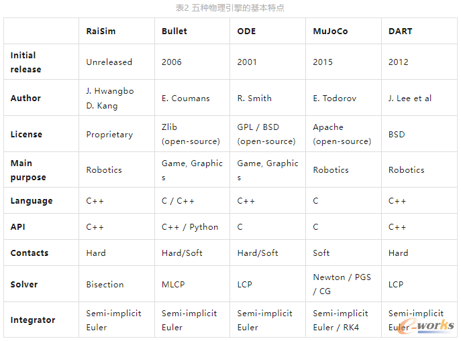Select the Bullet column header
Screen dimensions: 461x341
pyautogui.click(x=174, y=31)
